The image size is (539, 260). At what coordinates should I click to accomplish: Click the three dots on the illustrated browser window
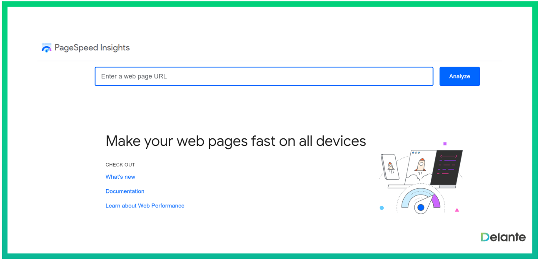(416, 153)
